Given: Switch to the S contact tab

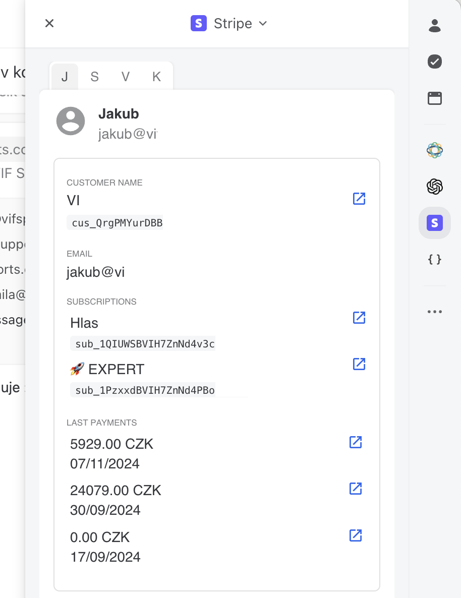Looking at the screenshot, I should click(95, 77).
